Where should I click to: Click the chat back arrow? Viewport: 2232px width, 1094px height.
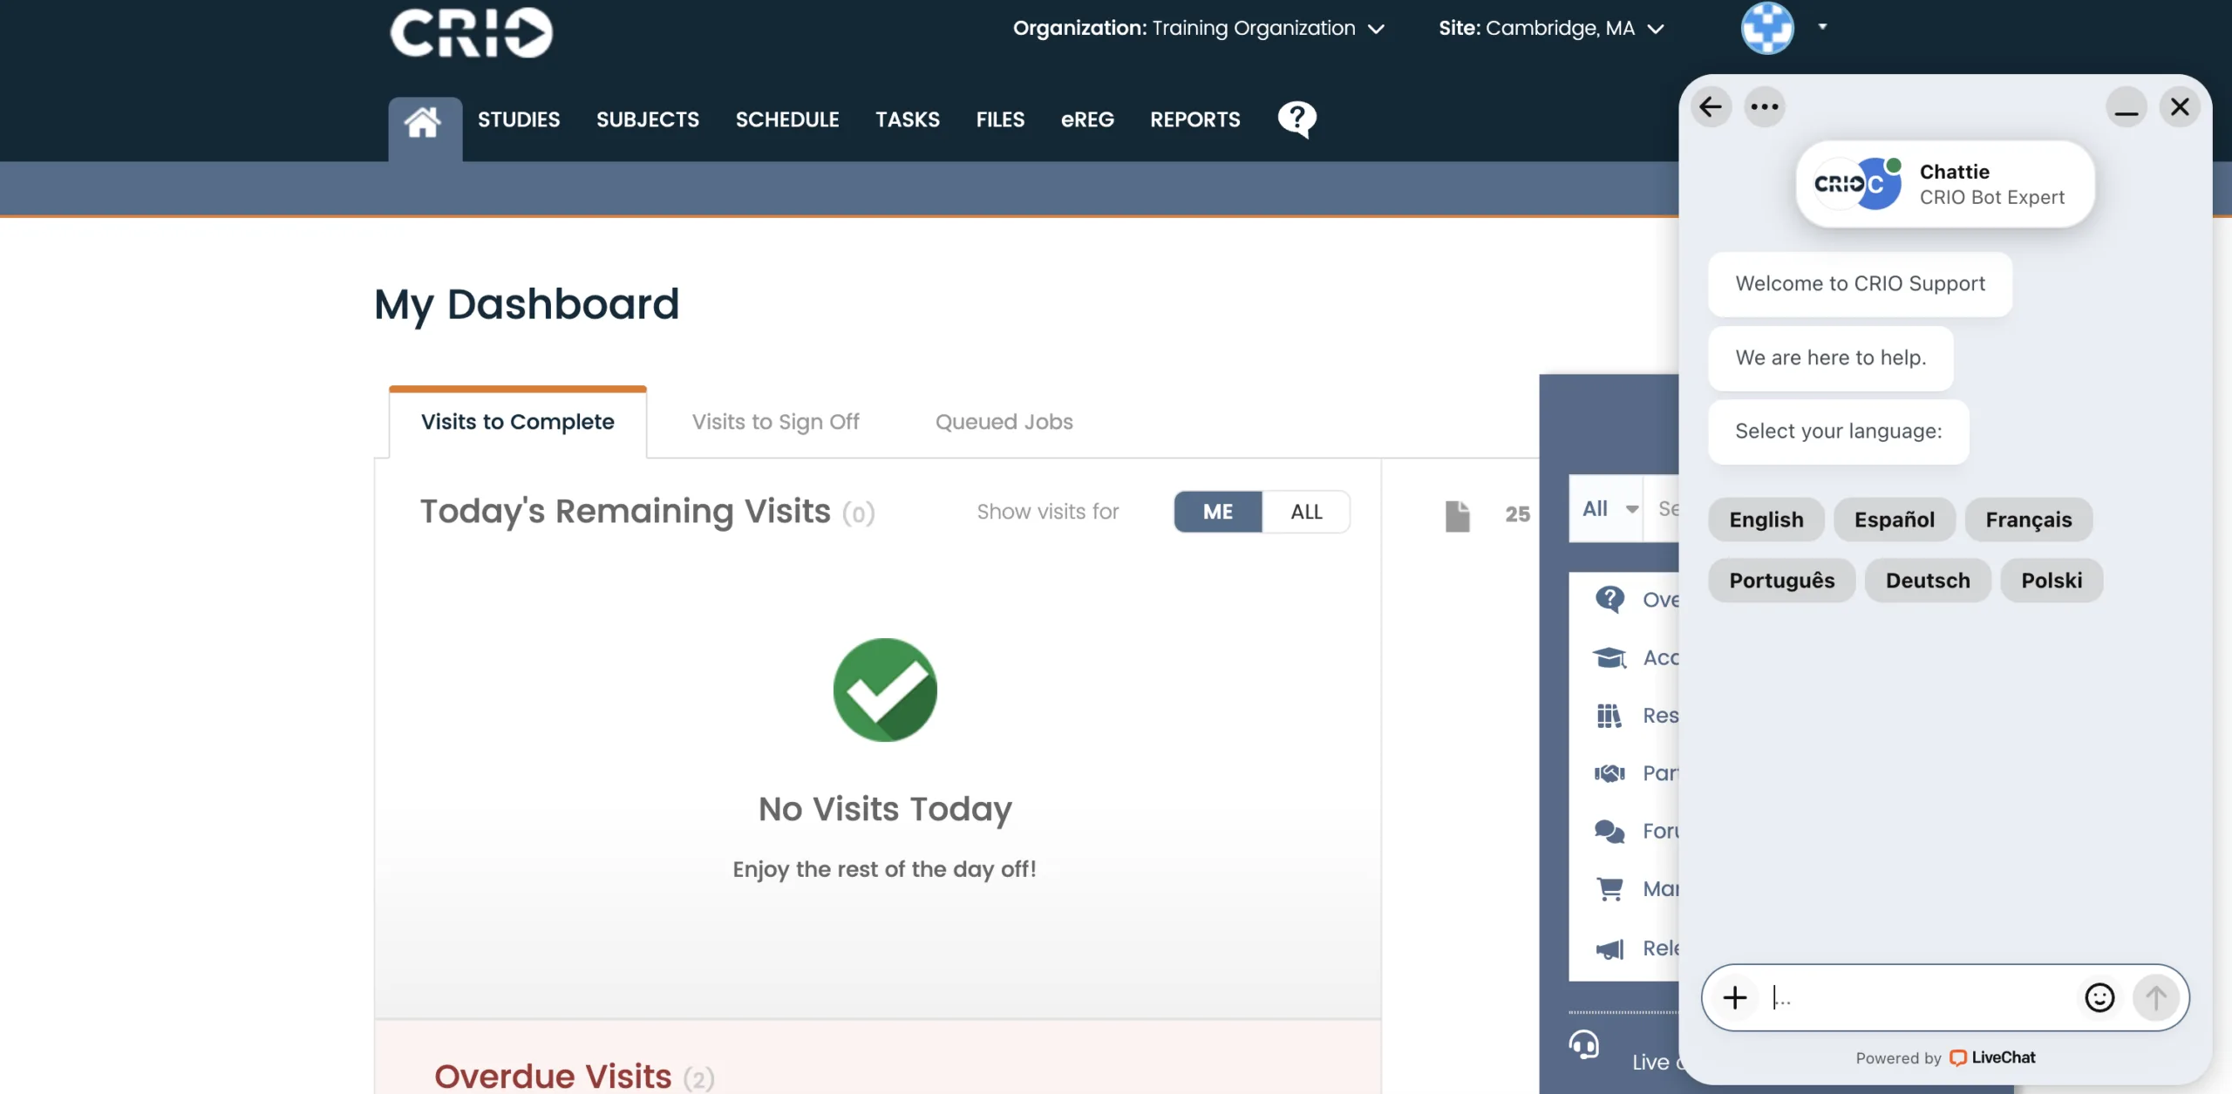click(1711, 107)
